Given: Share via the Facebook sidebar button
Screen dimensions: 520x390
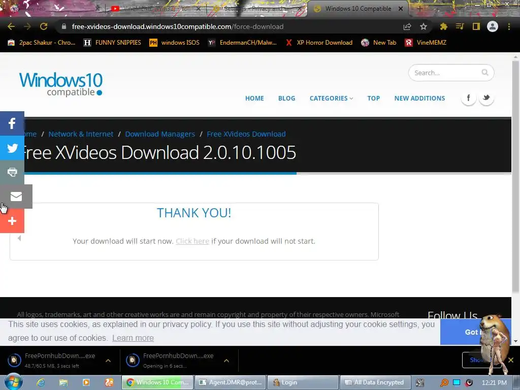Looking at the screenshot, I should [x=12, y=123].
